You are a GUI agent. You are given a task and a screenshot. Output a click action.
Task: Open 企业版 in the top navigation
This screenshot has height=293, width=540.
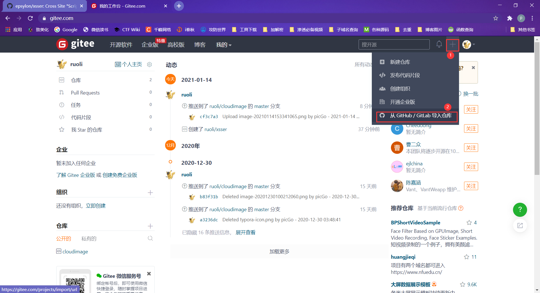pos(150,45)
